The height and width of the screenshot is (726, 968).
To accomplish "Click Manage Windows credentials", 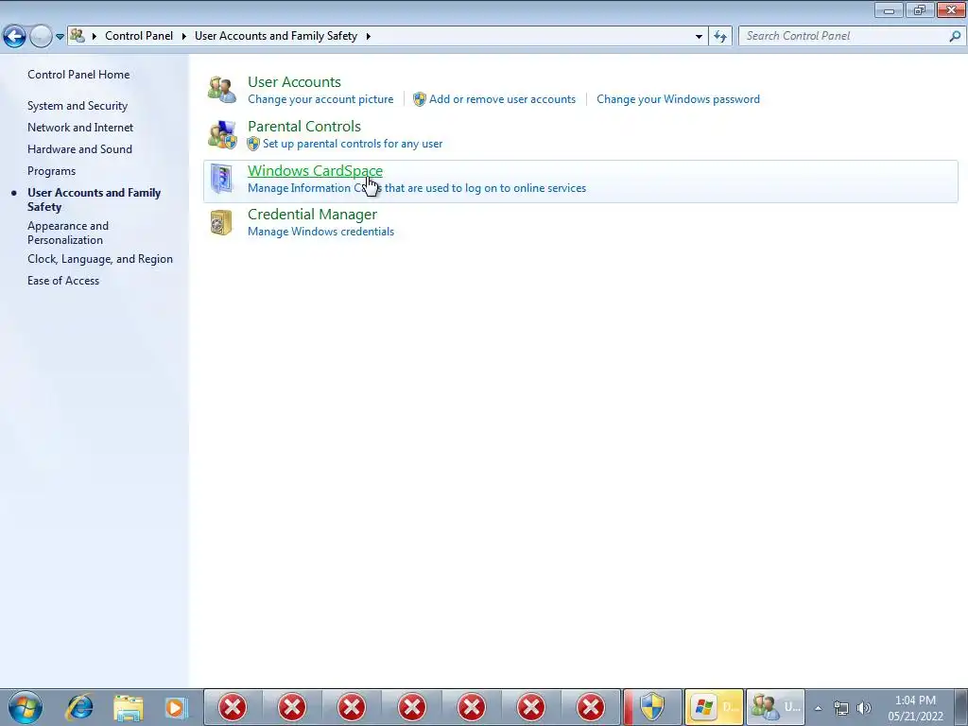I will pos(320,232).
